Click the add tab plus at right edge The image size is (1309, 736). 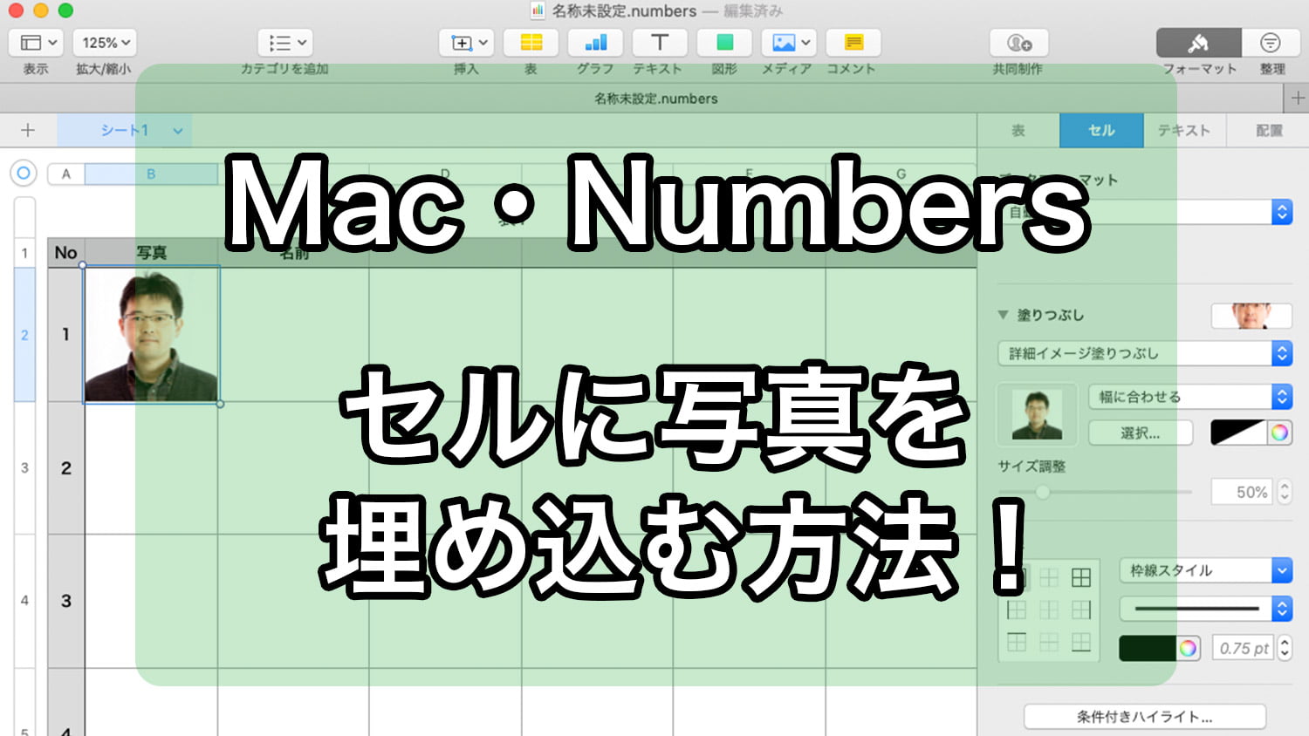pyautogui.click(x=1298, y=99)
